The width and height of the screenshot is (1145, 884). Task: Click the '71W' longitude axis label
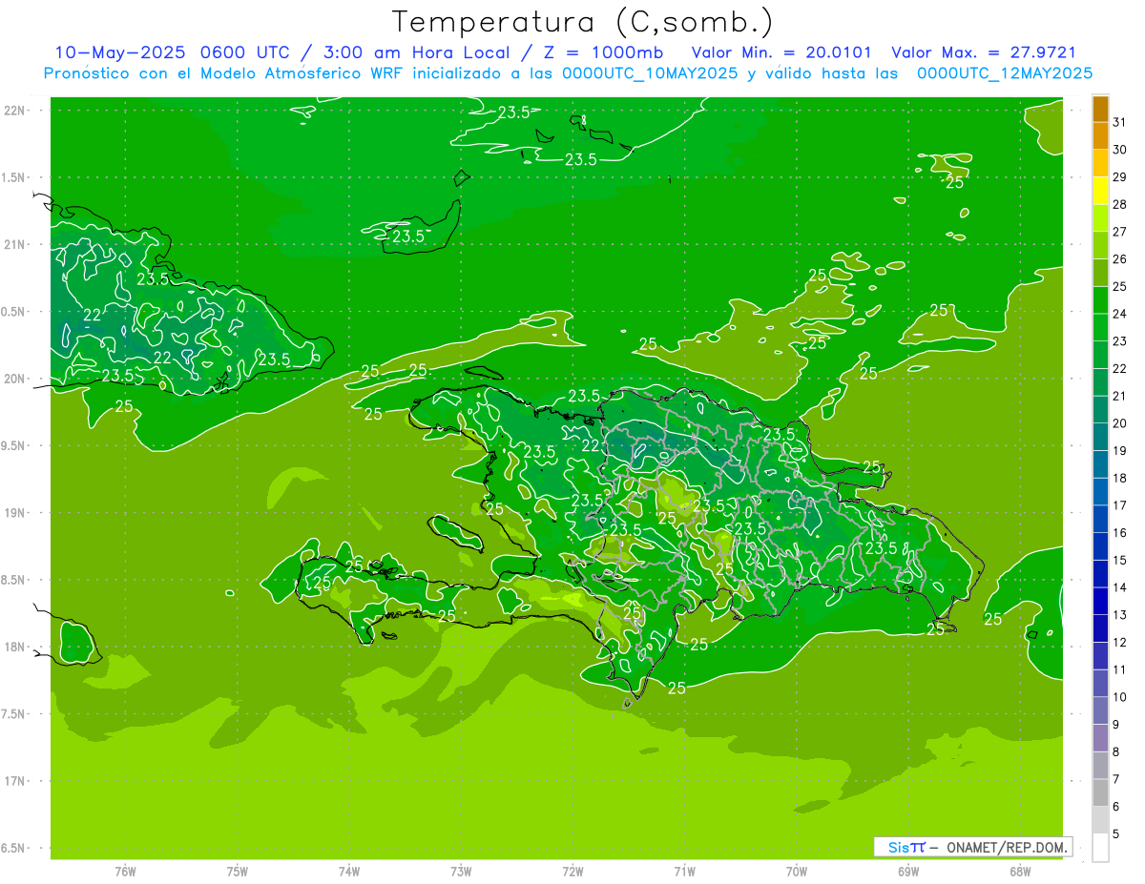pos(684,872)
